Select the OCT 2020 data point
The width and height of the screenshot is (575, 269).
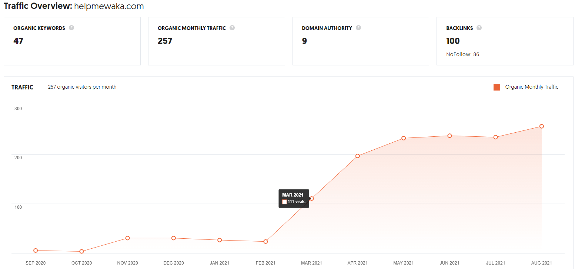[x=81, y=252]
